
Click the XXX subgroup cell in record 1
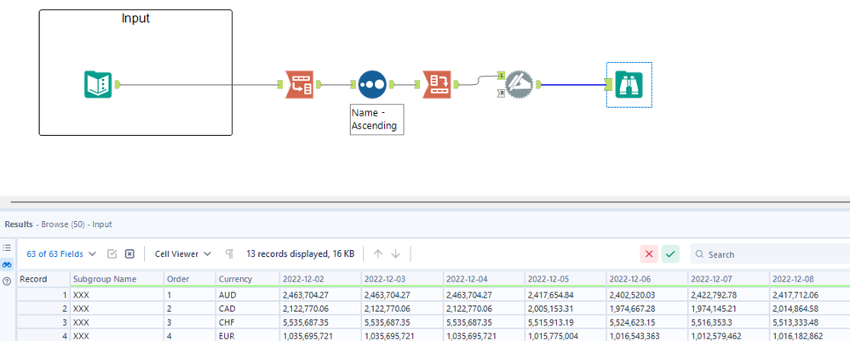coord(117,295)
